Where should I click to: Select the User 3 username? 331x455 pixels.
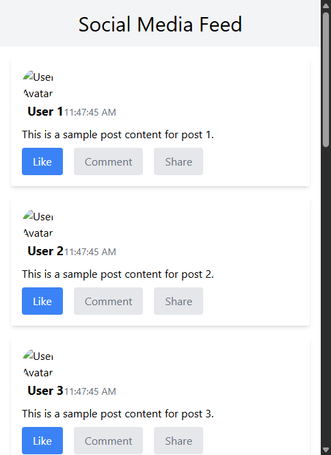tap(45, 391)
